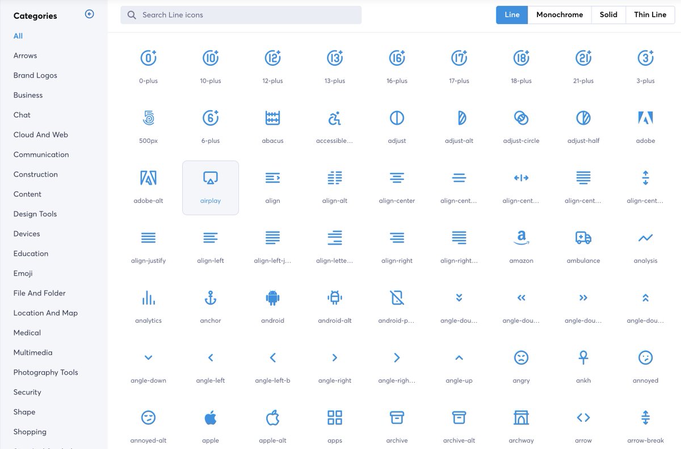Select the apple logo icon
Image resolution: width=681 pixels, height=449 pixels.
tap(211, 418)
